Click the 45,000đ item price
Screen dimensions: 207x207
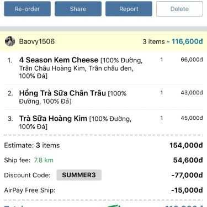[x=192, y=118]
